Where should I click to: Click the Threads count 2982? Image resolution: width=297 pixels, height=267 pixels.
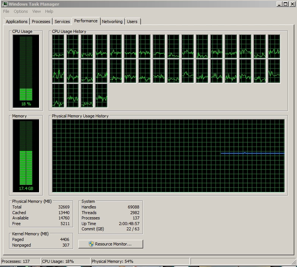coord(135,213)
